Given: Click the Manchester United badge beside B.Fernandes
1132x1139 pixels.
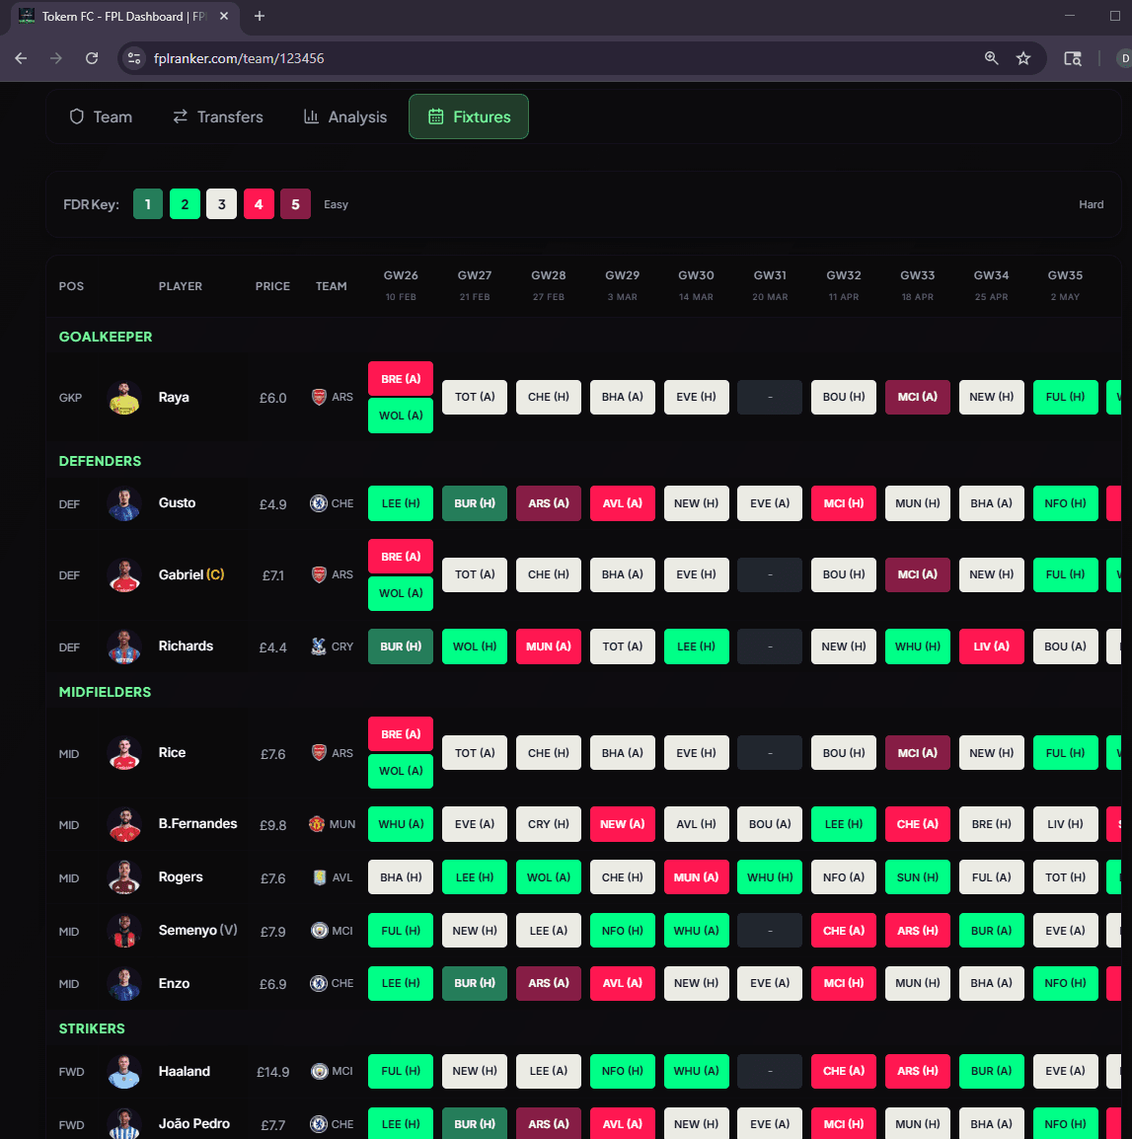Looking at the screenshot, I should (317, 824).
